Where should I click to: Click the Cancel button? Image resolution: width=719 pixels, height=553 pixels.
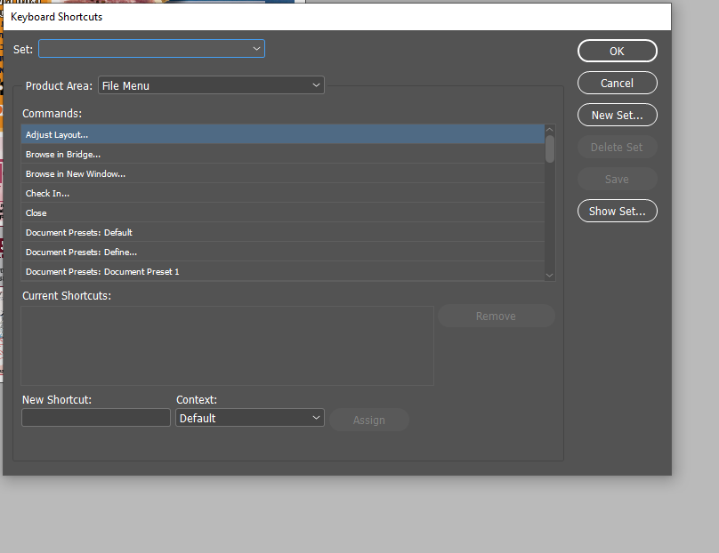tap(618, 83)
